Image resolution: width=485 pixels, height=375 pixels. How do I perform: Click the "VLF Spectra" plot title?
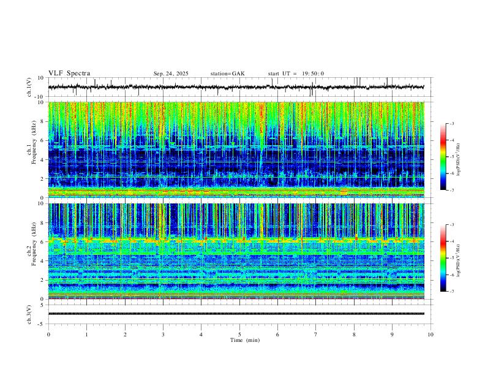(x=69, y=74)
